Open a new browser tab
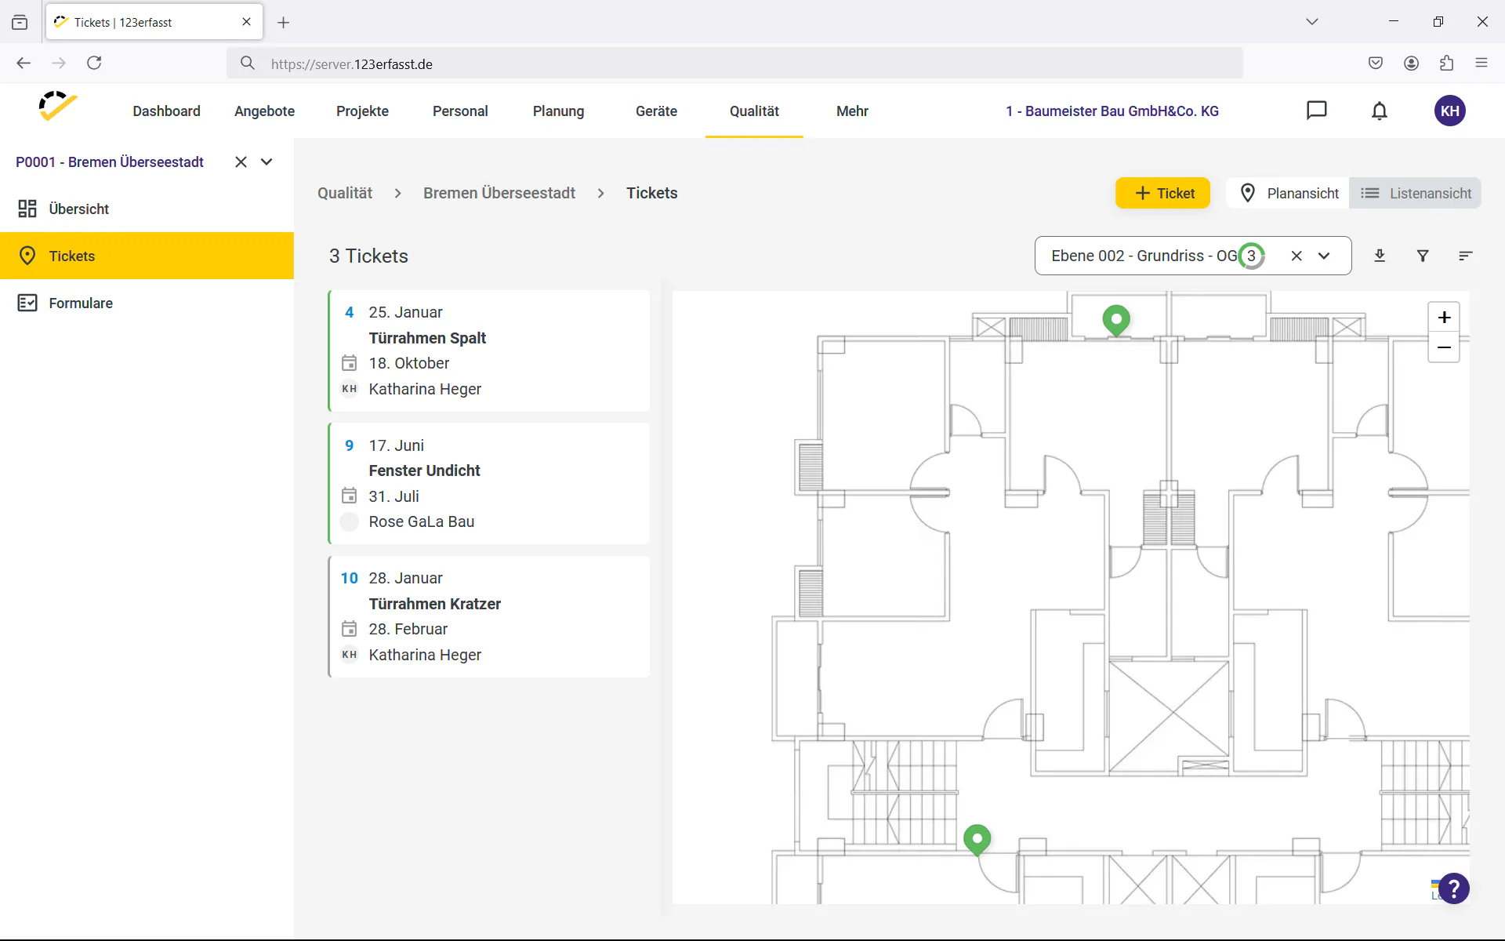1505x941 pixels. (284, 23)
